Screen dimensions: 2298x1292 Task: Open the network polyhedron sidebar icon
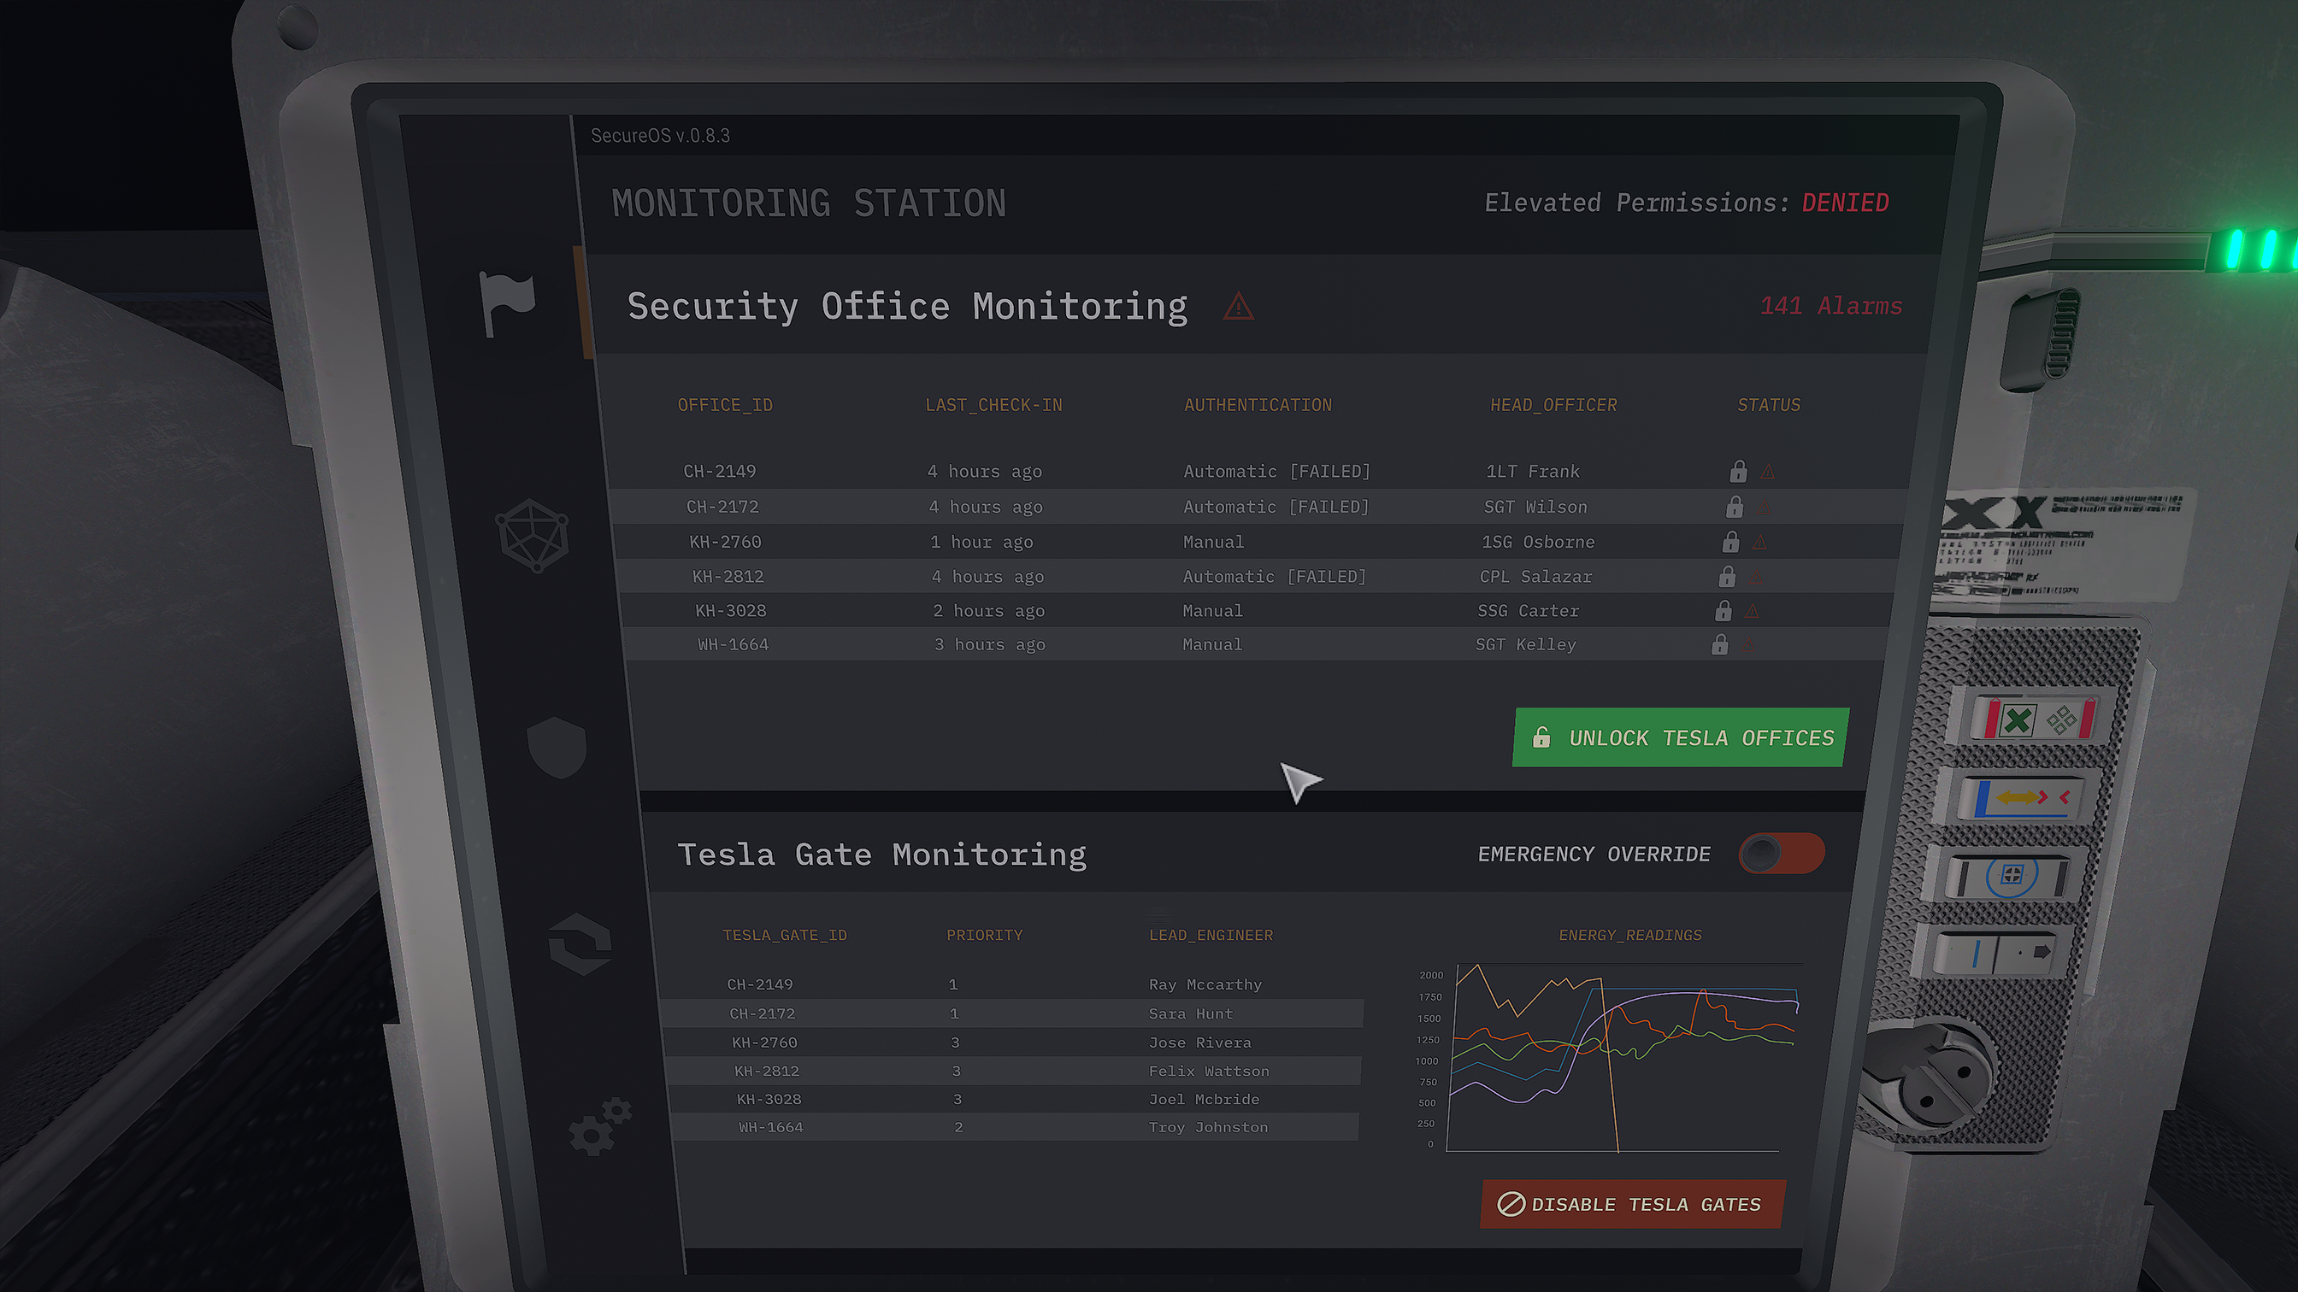(533, 535)
